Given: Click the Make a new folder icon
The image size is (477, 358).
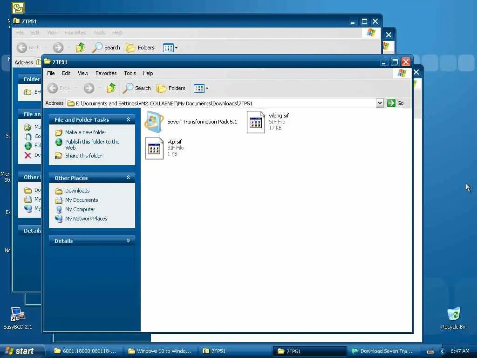Looking at the screenshot, I should coord(58,133).
